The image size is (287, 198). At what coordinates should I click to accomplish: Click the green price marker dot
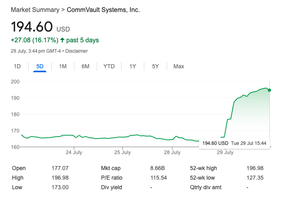(x=269, y=90)
